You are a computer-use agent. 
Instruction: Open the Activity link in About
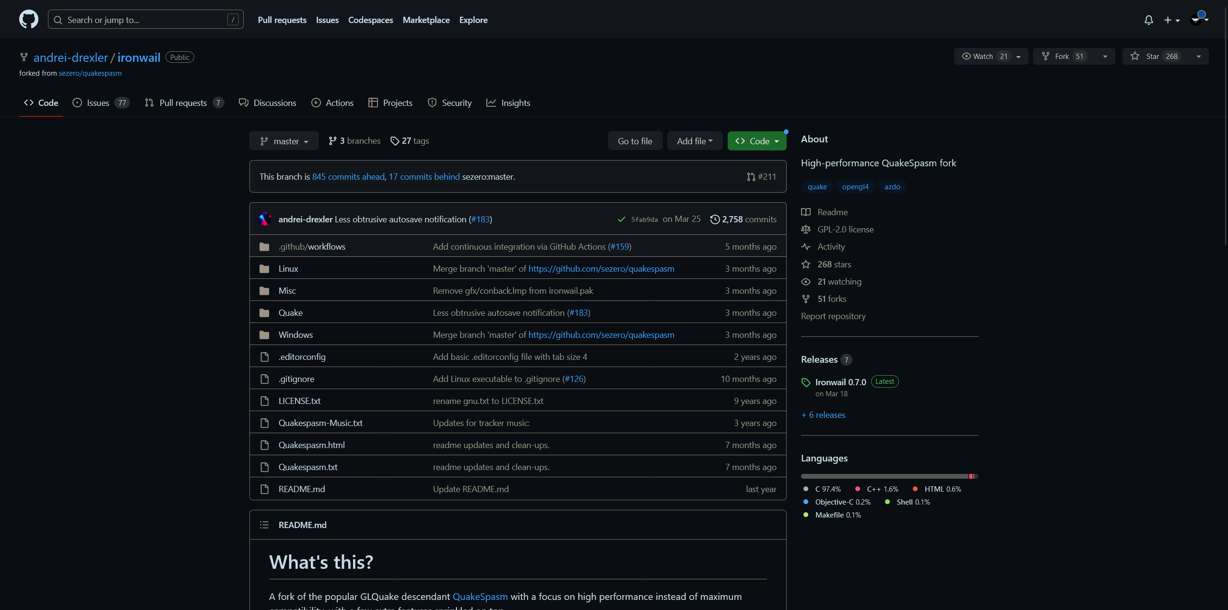tap(823, 247)
